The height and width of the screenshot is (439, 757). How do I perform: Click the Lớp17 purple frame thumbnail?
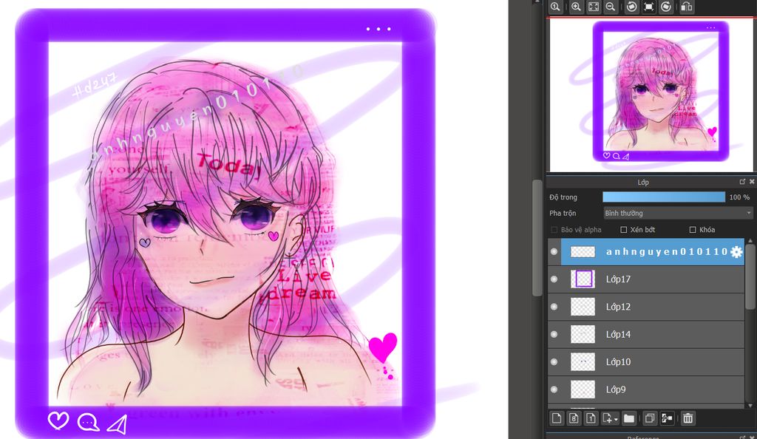pos(583,279)
